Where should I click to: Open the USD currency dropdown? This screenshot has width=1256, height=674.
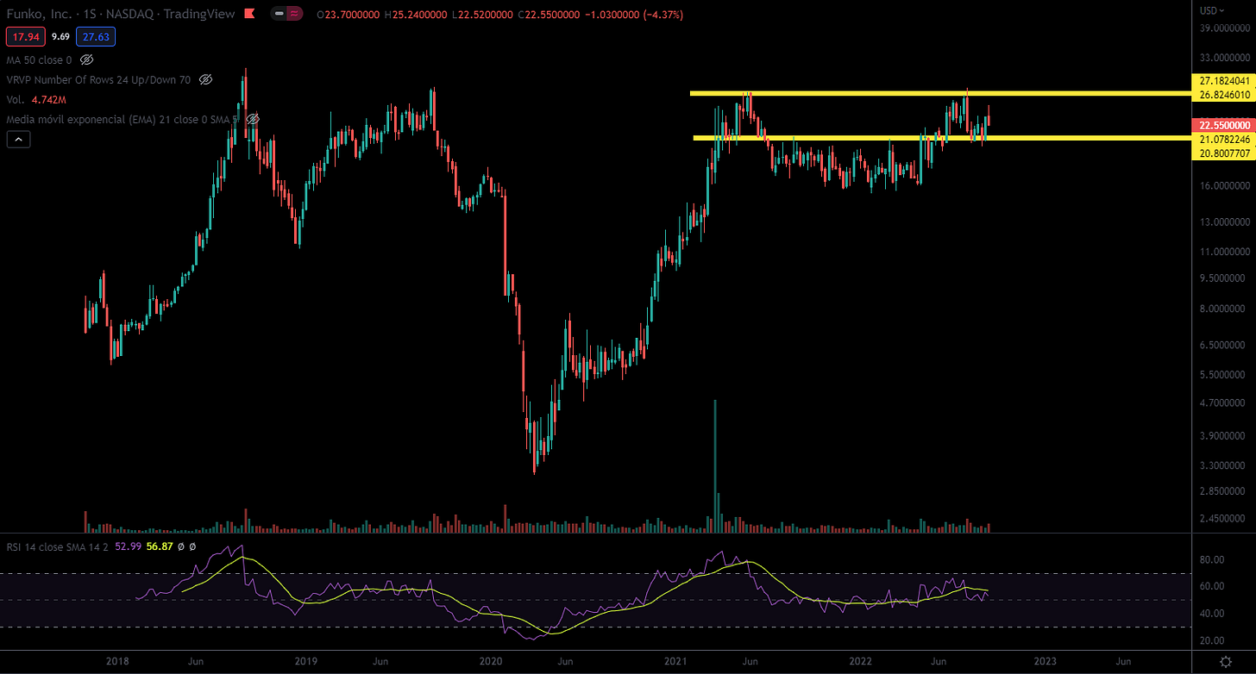[1212, 10]
